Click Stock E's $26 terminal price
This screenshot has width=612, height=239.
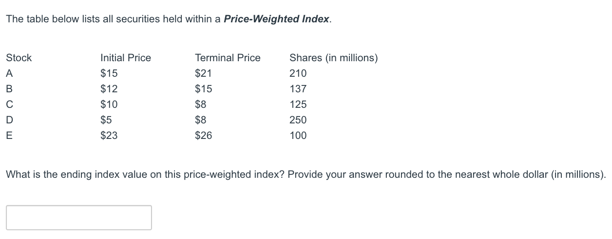coord(203,136)
